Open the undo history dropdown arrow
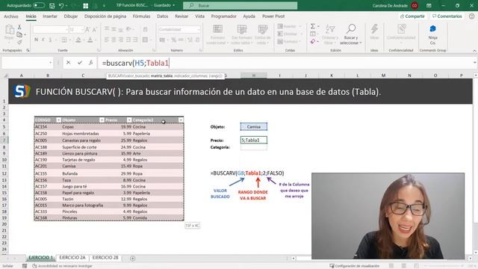 pos(66,5)
